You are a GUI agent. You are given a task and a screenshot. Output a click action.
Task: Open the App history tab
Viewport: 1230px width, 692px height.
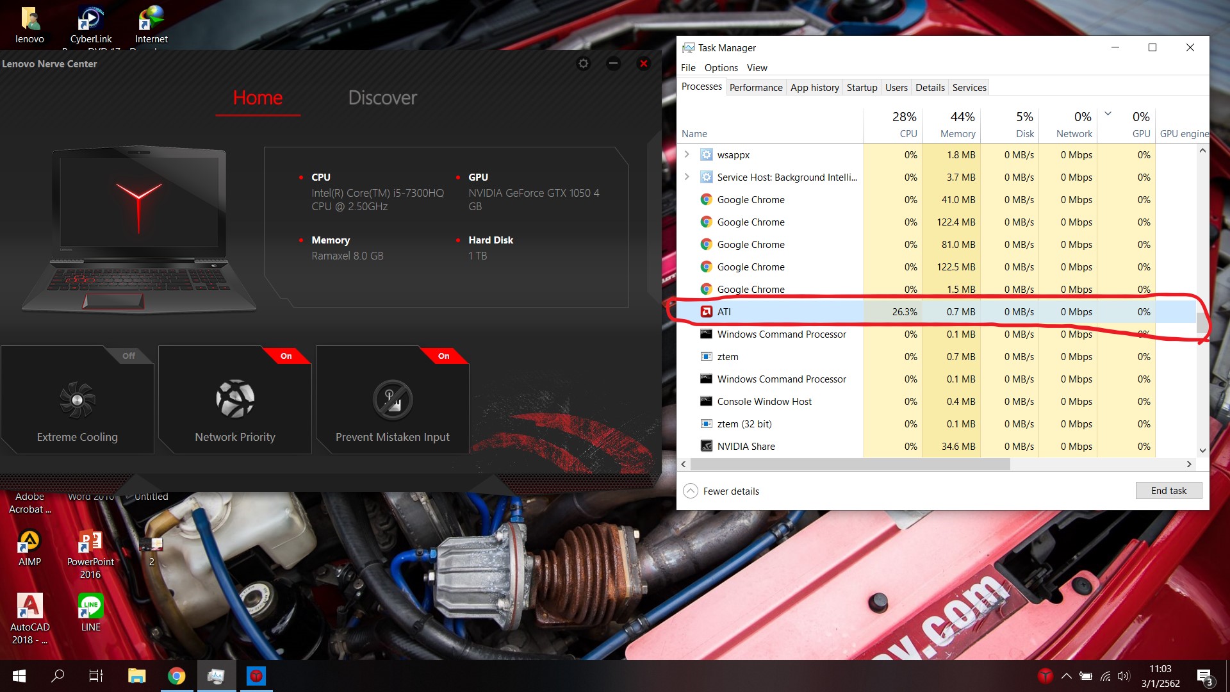pos(814,87)
